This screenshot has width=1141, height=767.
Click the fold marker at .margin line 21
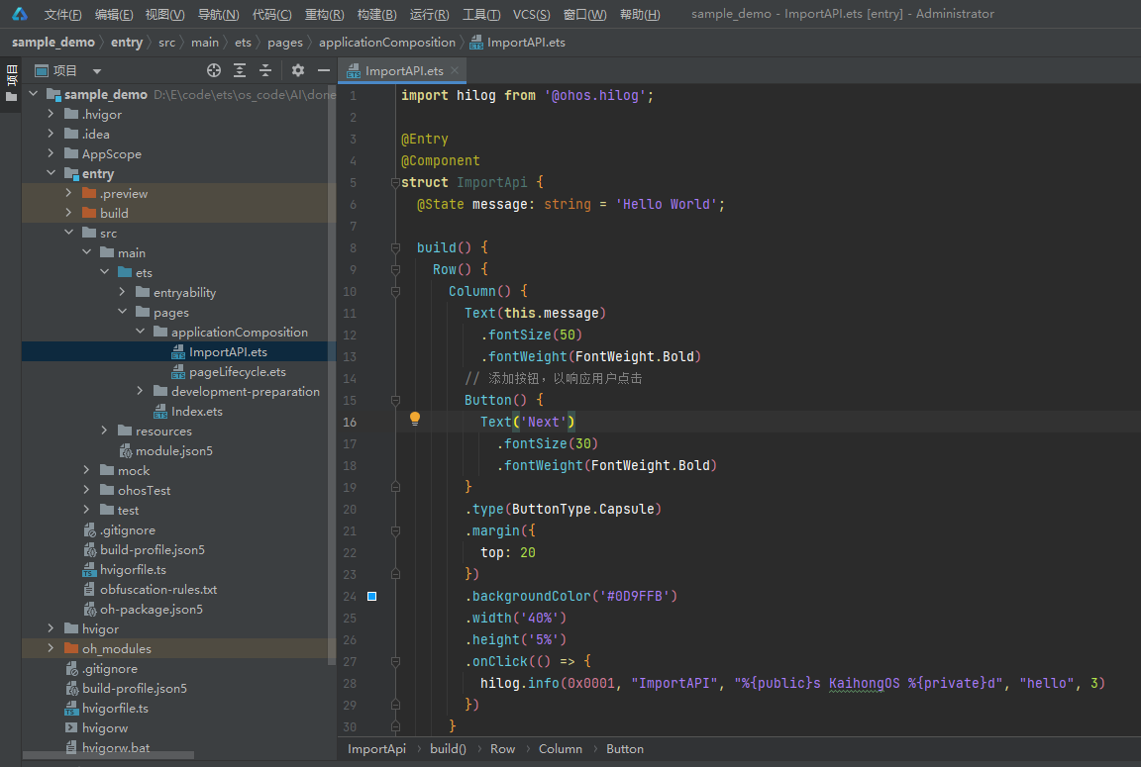(395, 531)
